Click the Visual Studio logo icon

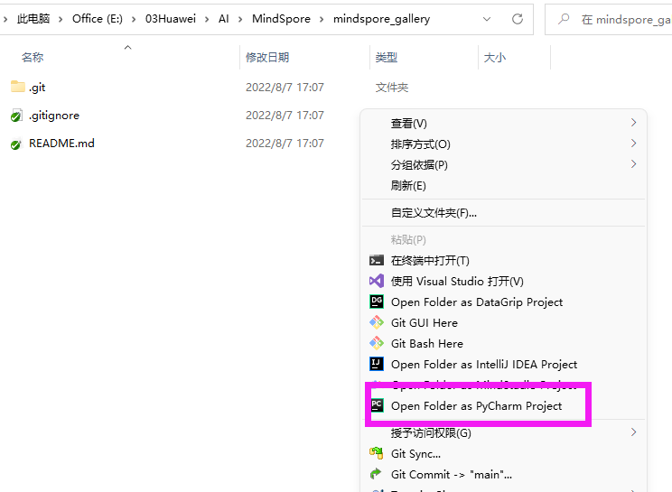tap(377, 281)
